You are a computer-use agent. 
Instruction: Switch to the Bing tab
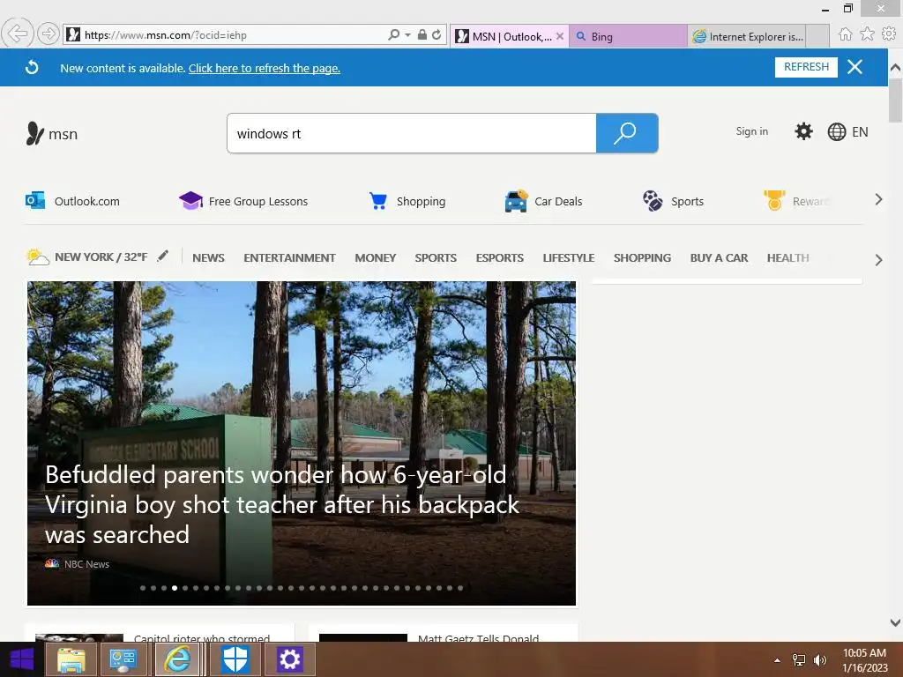(x=628, y=36)
